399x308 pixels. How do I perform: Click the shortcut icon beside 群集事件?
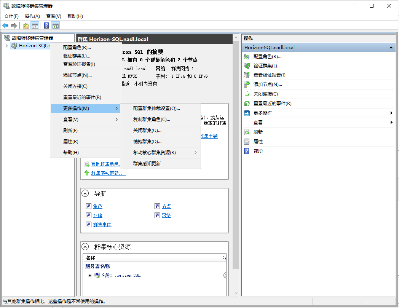click(x=89, y=225)
